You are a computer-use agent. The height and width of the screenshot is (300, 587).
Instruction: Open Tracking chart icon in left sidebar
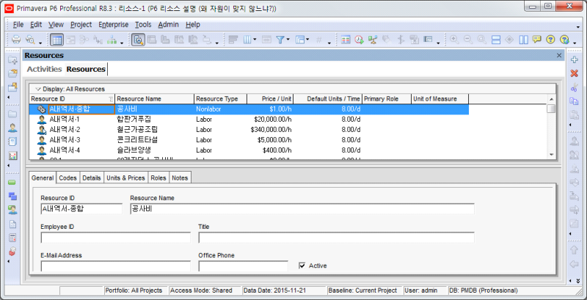tap(12, 156)
